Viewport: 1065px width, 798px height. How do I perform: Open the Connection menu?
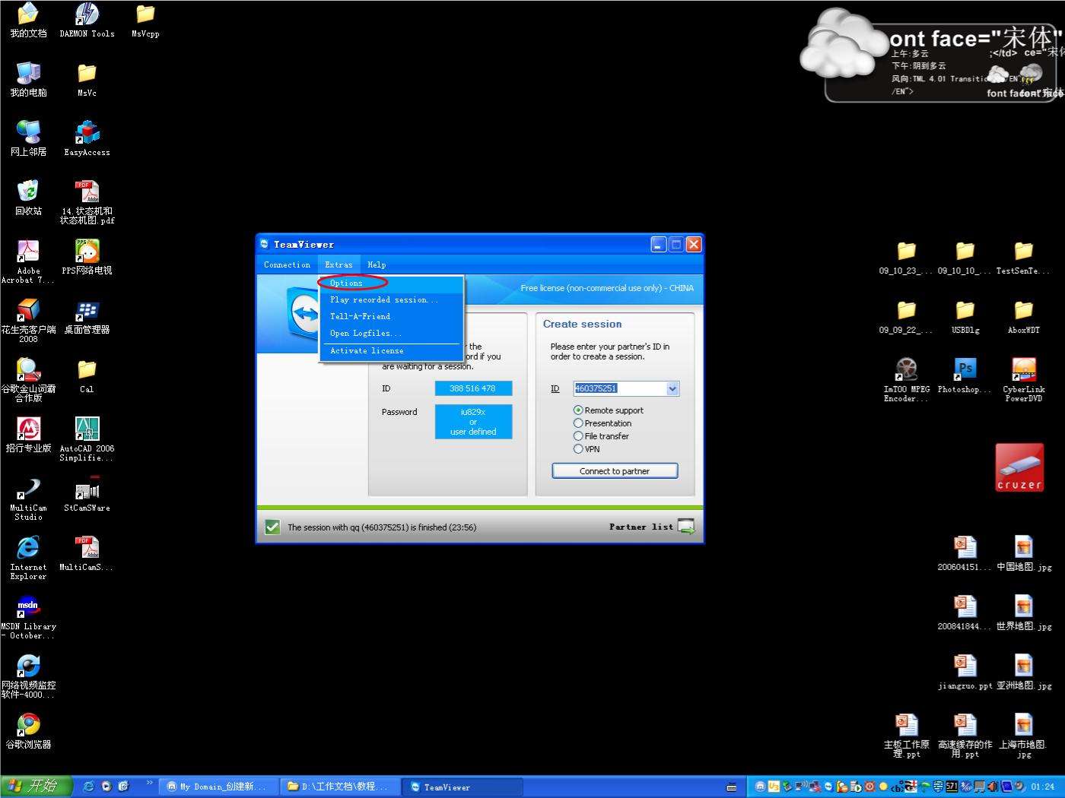click(287, 265)
